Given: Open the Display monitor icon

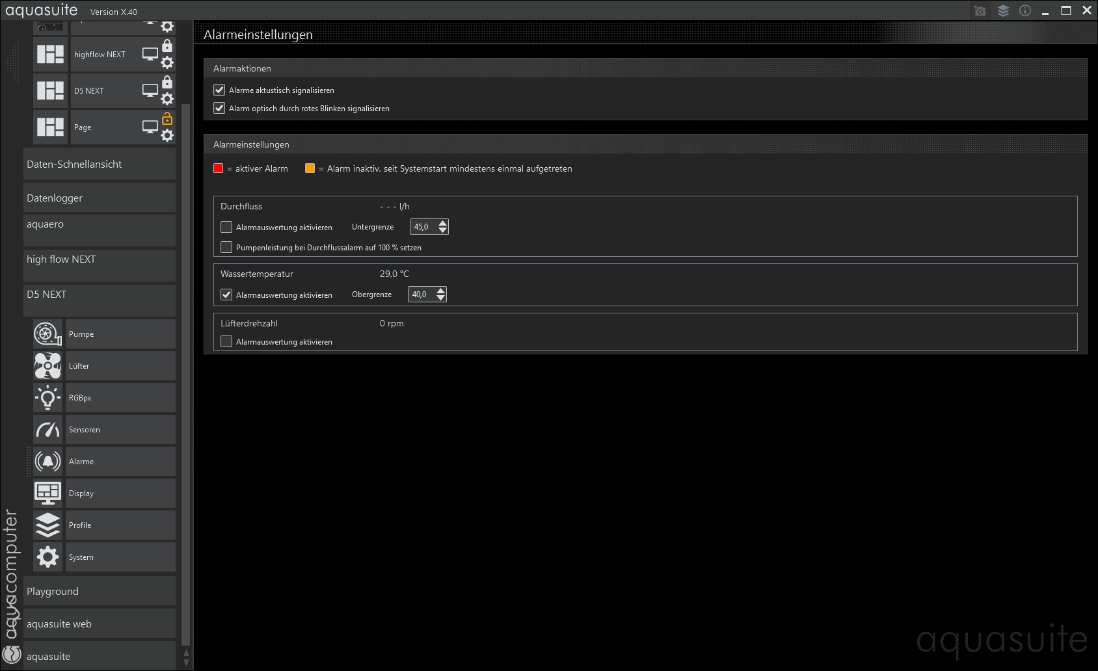Looking at the screenshot, I should 47,493.
